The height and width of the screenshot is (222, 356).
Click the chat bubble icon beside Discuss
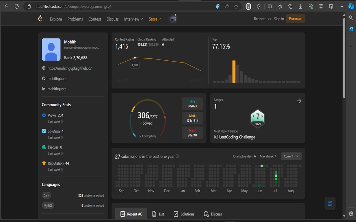[44, 147]
